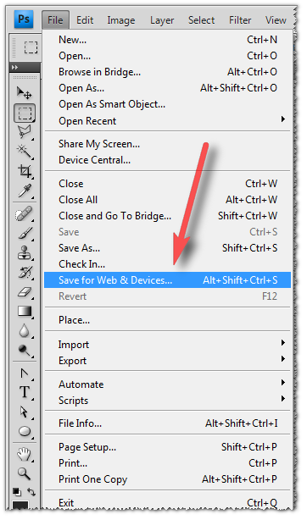
Task: Select the Rectangular Marquee tool
Action: point(25,113)
